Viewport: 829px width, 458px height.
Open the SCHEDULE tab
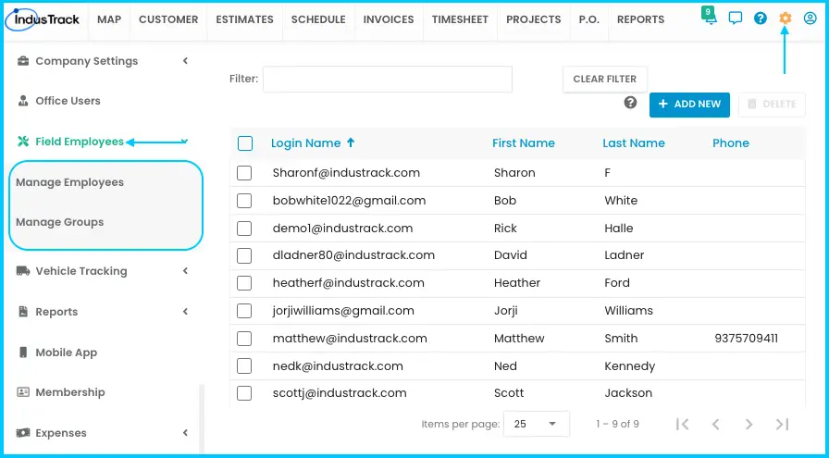click(x=318, y=19)
